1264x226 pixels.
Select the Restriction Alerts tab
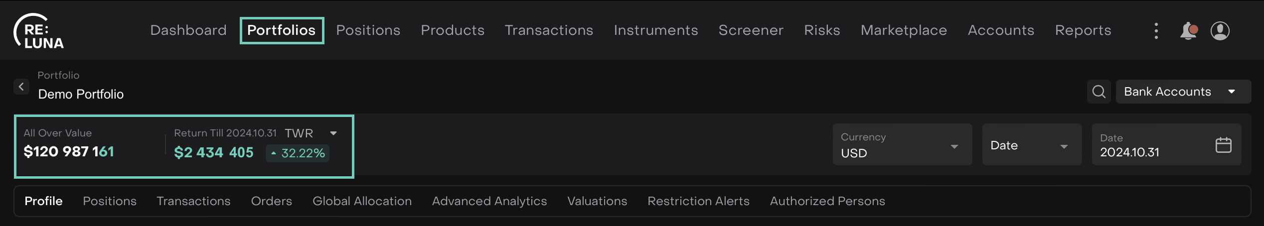[698, 201]
